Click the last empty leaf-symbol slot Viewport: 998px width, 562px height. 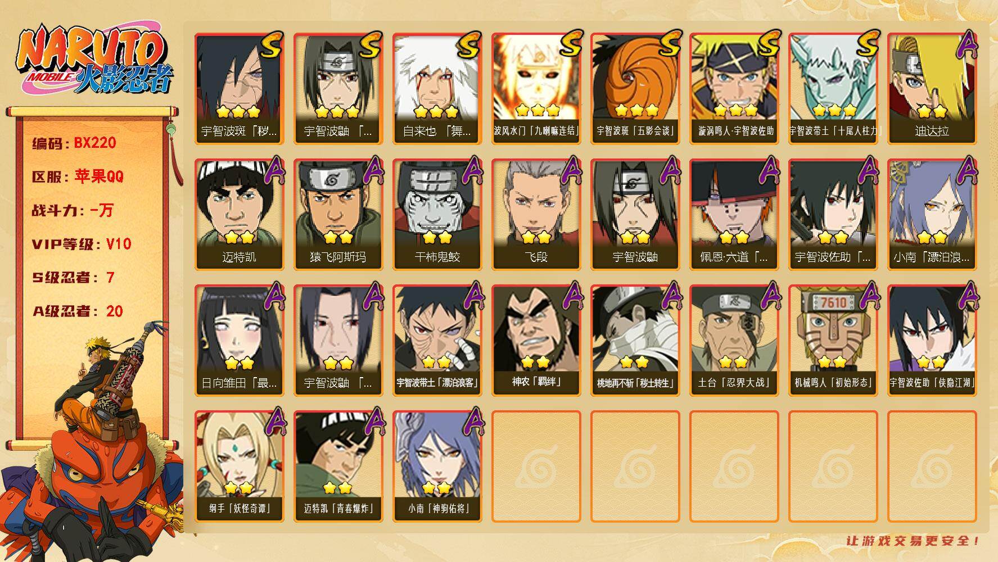tap(932, 466)
